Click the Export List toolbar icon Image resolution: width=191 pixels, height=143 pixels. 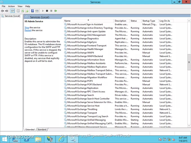click(27, 11)
